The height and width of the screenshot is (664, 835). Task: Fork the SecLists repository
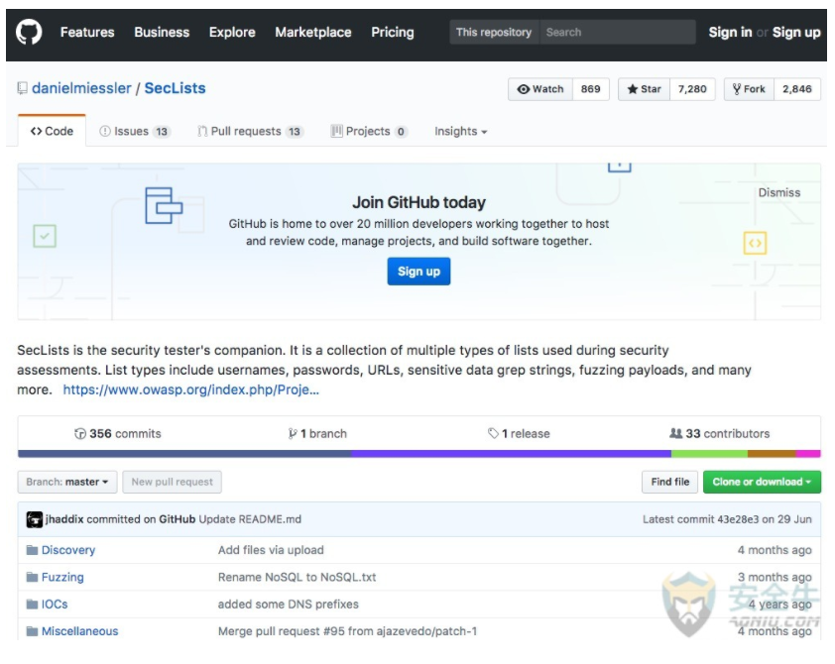pos(749,89)
